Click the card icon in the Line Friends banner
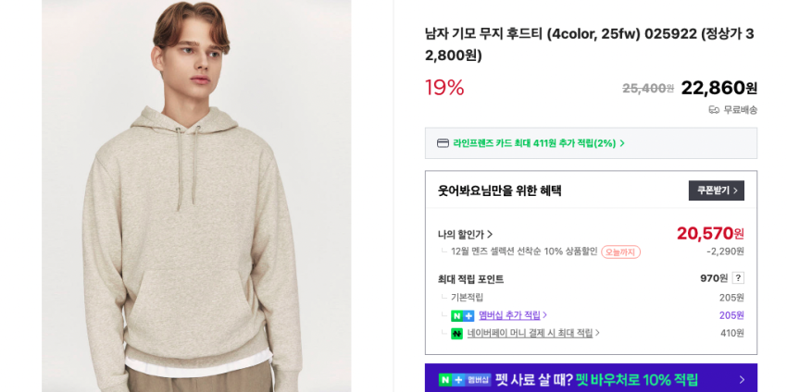Viewport: 787px width, 392px height. pos(443,143)
